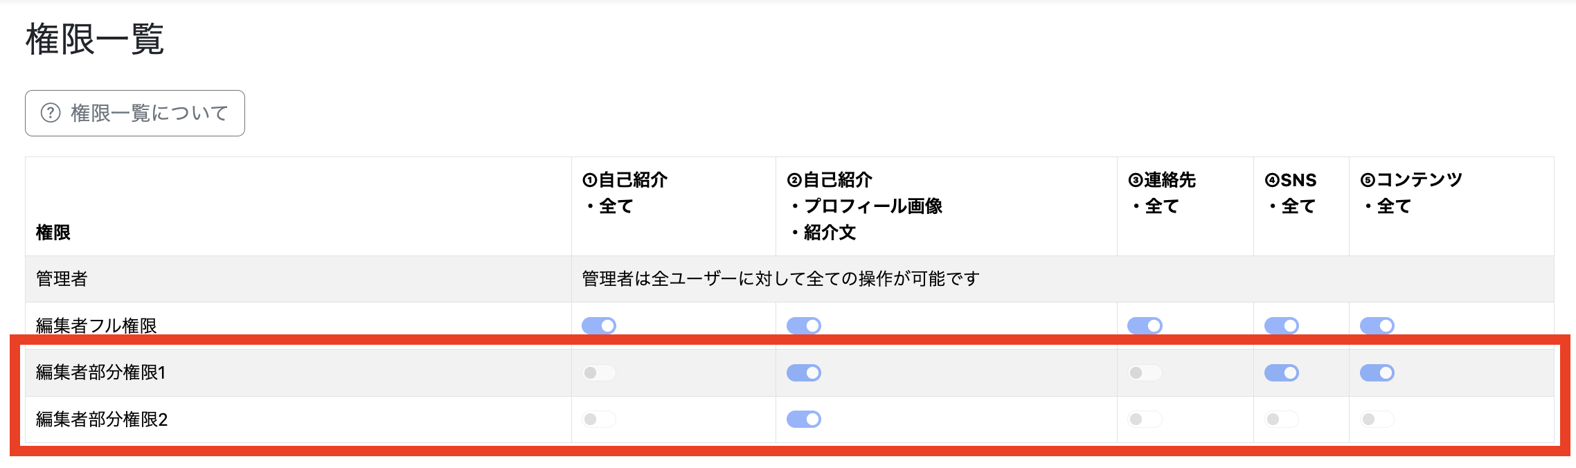Disable ⑤コンテンツ switch for 編集者部分権限1
1576x468 pixels.
point(1377,373)
